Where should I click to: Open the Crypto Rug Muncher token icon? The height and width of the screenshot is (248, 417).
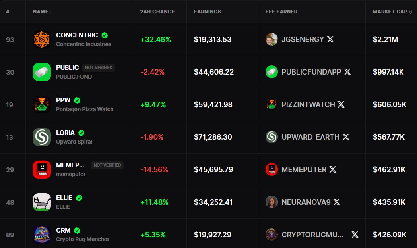[41, 234]
